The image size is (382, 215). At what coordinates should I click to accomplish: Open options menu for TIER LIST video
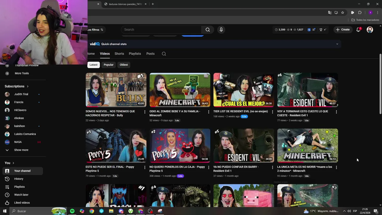point(272,112)
